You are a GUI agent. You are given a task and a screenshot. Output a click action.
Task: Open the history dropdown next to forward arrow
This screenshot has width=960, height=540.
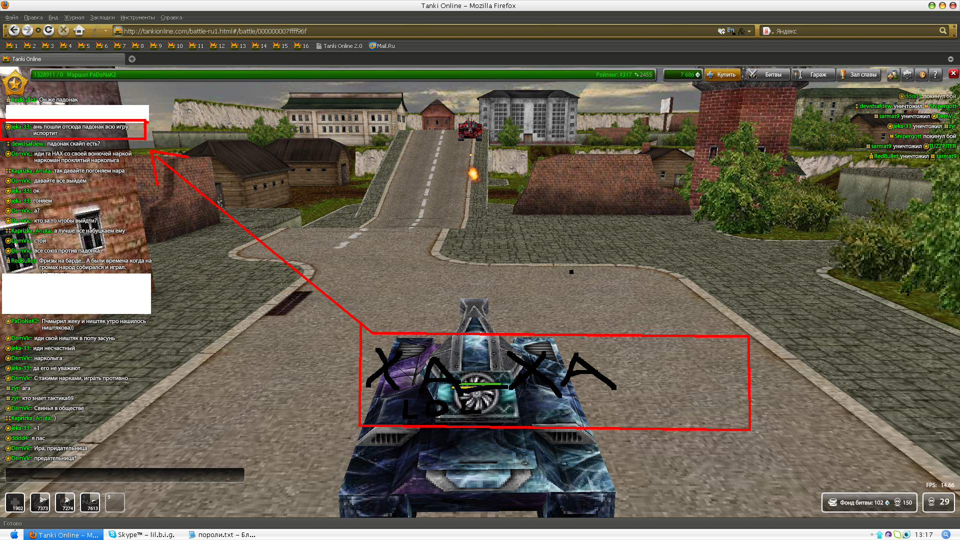click(x=38, y=31)
